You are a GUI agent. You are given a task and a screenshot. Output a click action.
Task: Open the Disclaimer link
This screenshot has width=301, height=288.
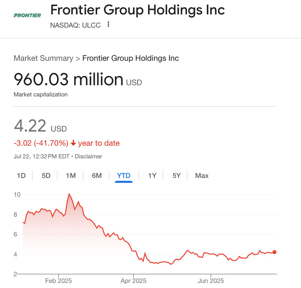pyautogui.click(x=88, y=157)
